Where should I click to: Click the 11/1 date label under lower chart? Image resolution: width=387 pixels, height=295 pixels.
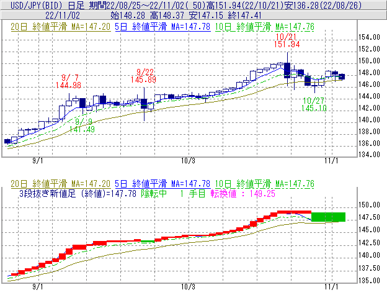tap(331, 286)
